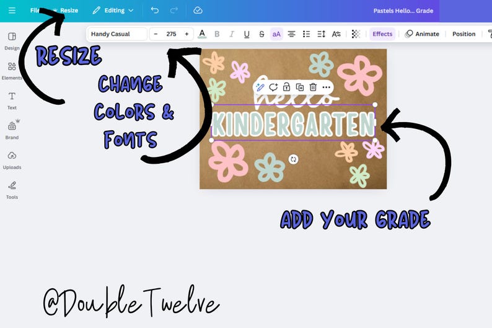This screenshot has height=328, width=492.
Task: Open the text color picker
Action: click(202, 34)
